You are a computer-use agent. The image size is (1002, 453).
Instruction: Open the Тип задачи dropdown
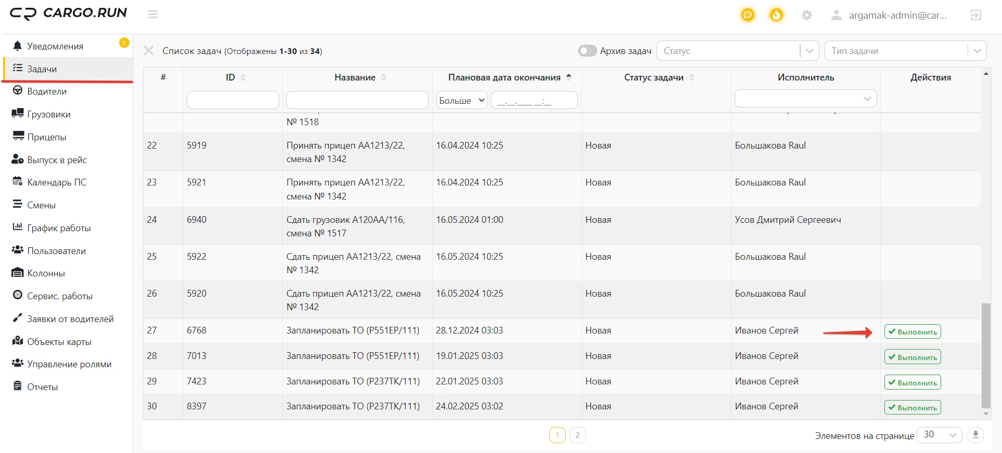pyautogui.click(x=977, y=51)
